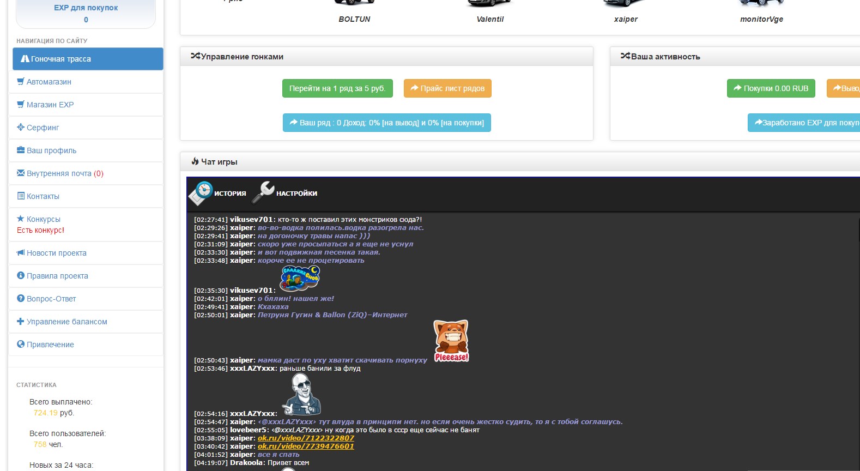Click the sweet dreams sticker in chat

point(299,278)
